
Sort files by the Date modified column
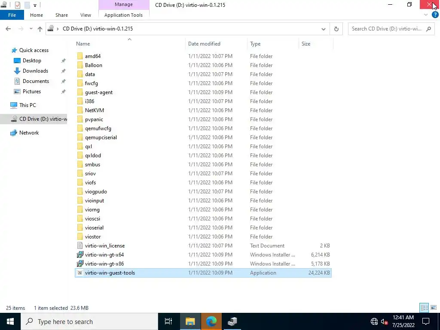coord(204,44)
